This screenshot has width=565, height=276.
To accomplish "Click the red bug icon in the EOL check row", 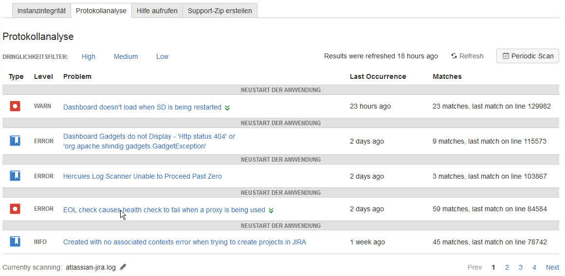I will pyautogui.click(x=15, y=209).
